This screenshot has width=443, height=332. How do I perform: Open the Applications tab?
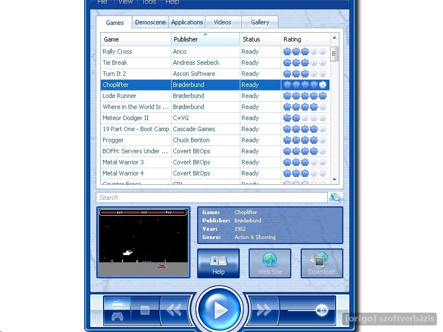[x=187, y=22]
